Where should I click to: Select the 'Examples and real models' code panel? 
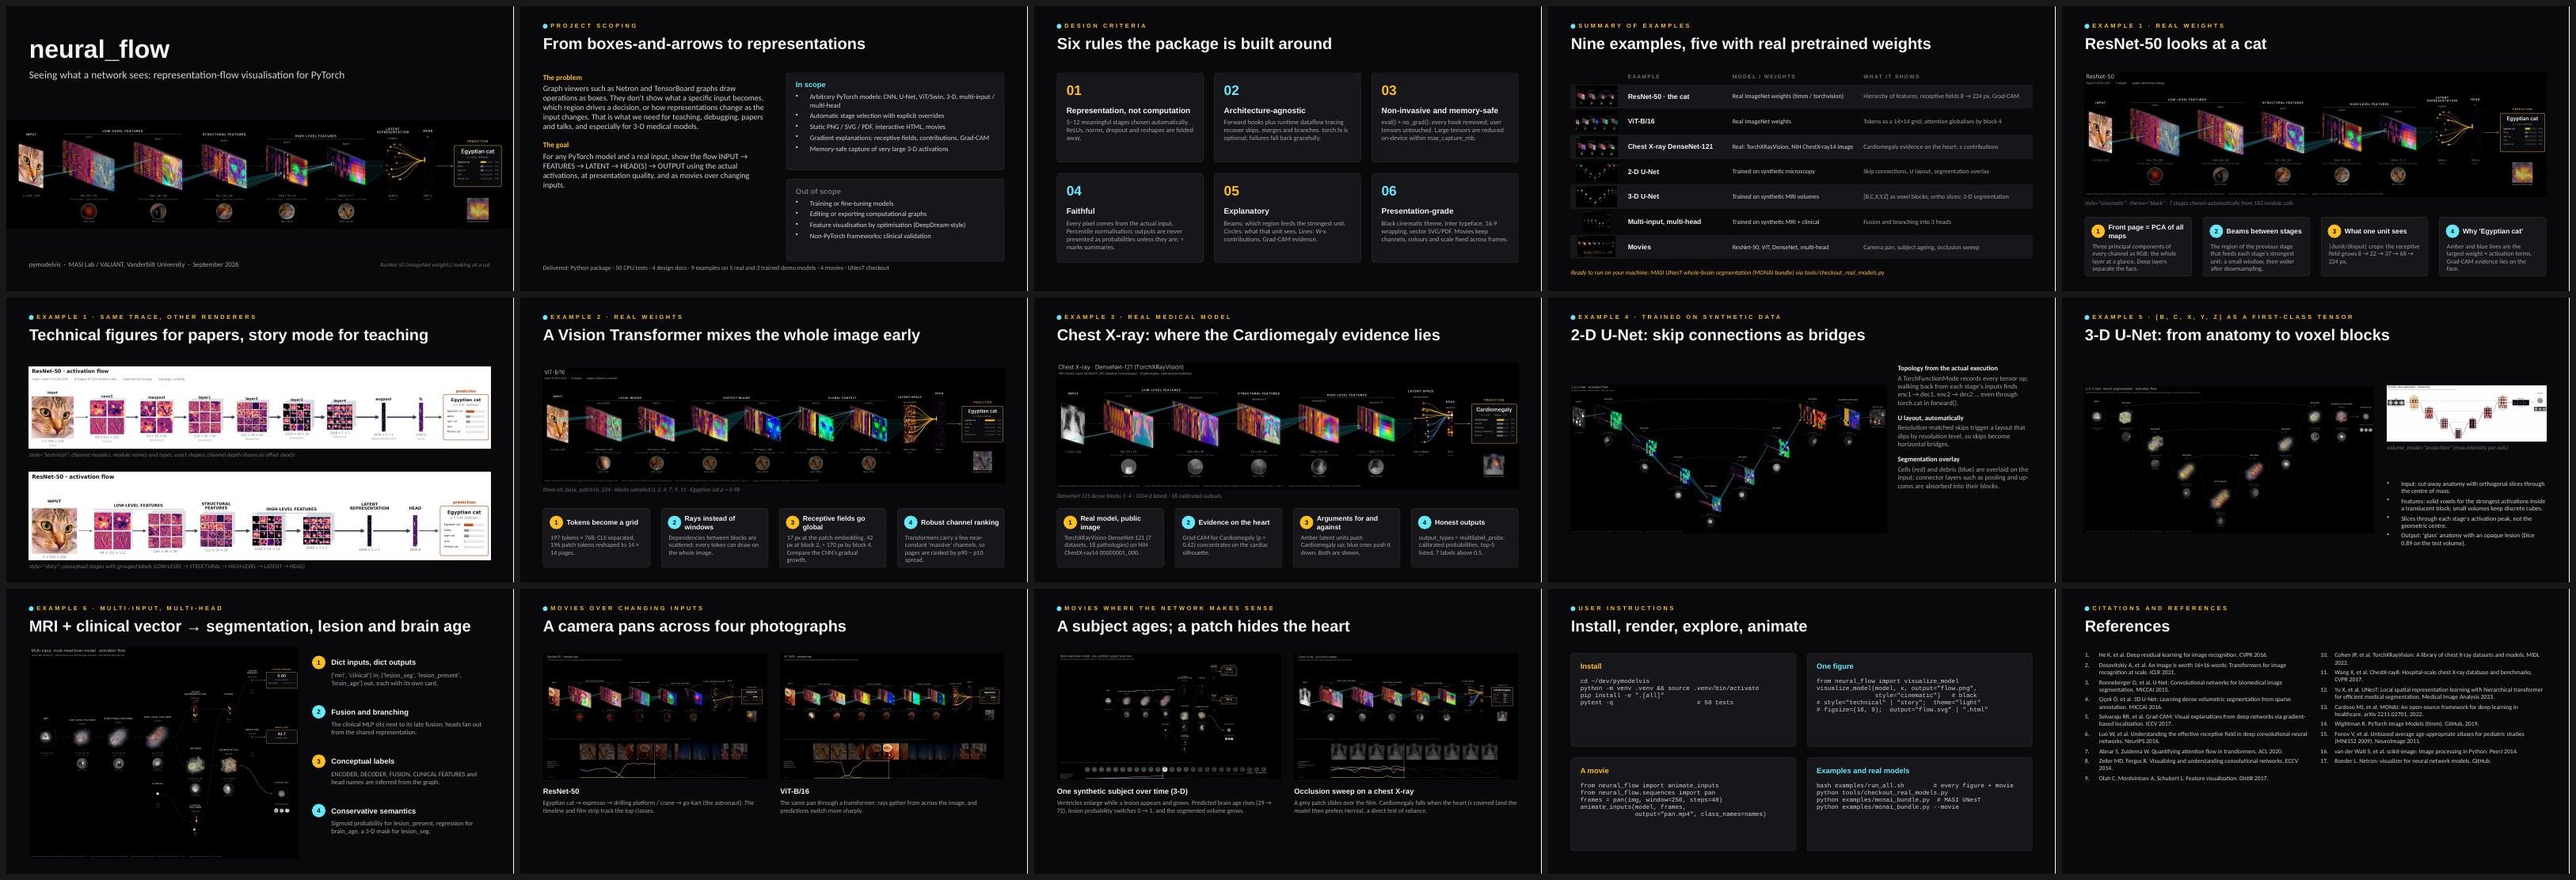1919,804
